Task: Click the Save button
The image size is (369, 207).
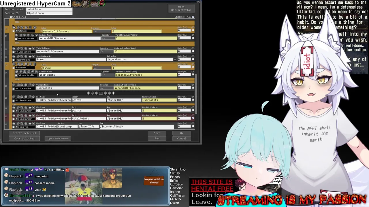Action: point(157,133)
